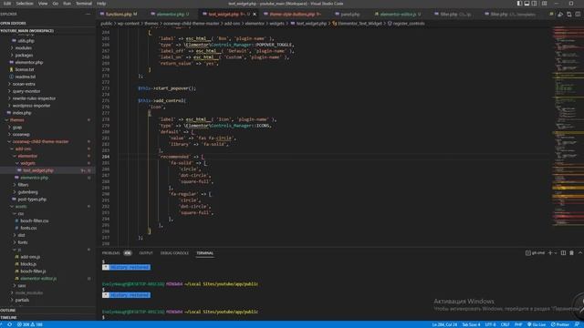Open add-ons.js file

pos(30,257)
